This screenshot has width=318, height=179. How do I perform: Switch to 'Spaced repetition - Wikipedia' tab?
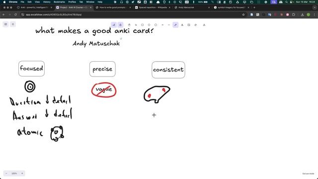(153, 7)
